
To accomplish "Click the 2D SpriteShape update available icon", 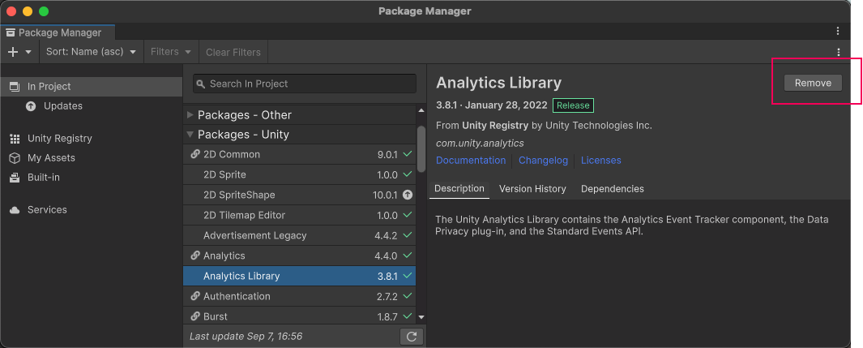I will coord(408,195).
